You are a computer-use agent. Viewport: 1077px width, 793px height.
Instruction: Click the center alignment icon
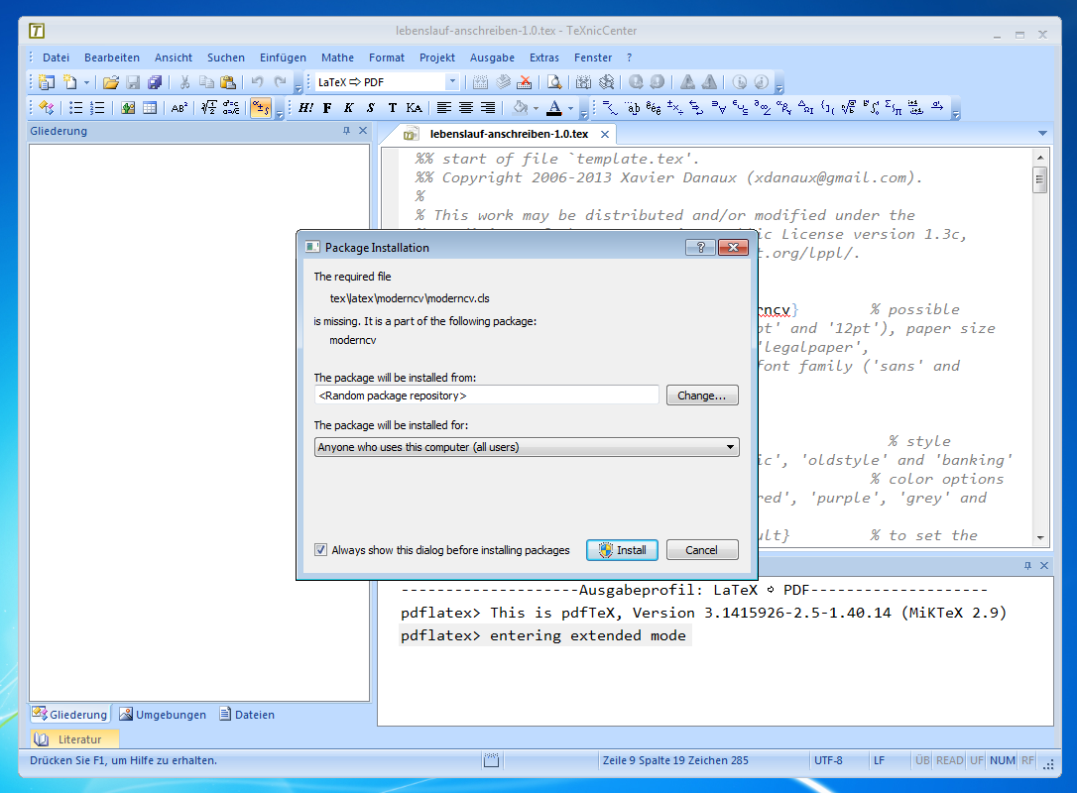[x=466, y=108]
